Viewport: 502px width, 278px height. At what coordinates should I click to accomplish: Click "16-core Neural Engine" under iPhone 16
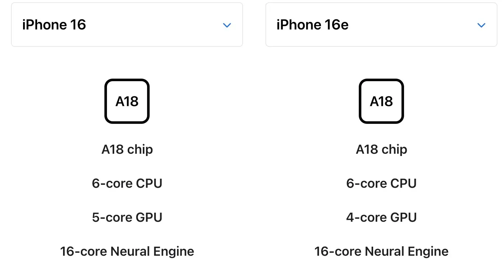[127, 252]
